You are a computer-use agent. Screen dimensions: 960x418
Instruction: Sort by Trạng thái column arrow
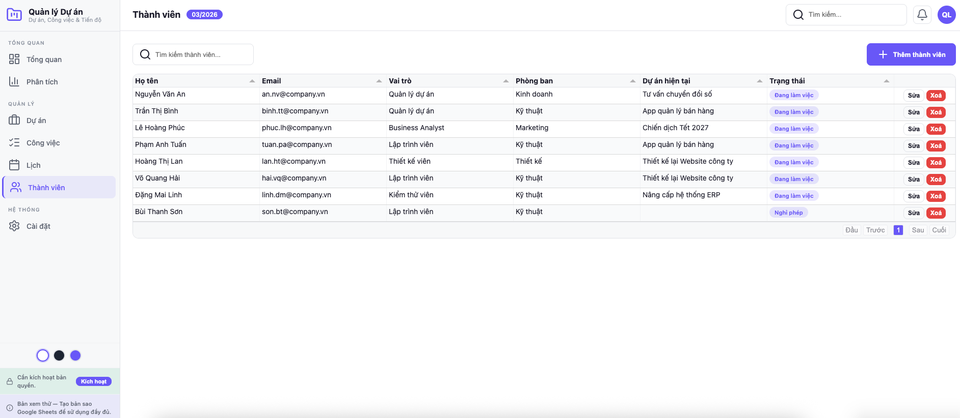click(886, 81)
